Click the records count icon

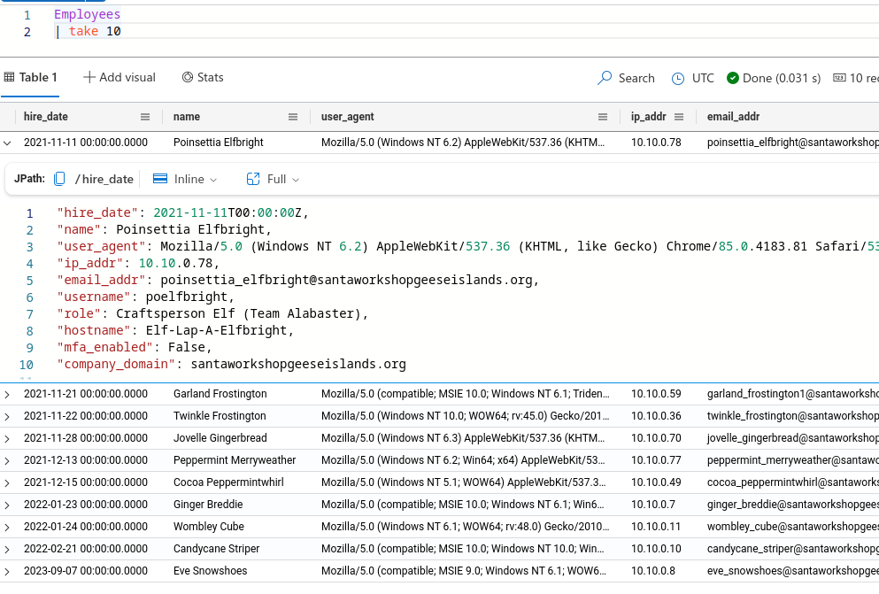point(839,78)
